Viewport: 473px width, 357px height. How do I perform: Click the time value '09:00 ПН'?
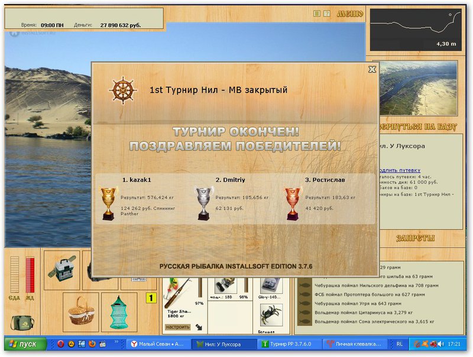pyautogui.click(x=52, y=25)
